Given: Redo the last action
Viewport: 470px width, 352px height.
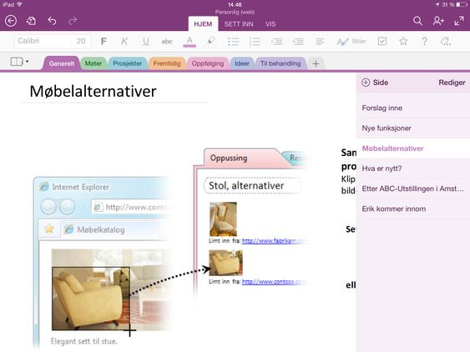Looking at the screenshot, I should pos(73,21).
